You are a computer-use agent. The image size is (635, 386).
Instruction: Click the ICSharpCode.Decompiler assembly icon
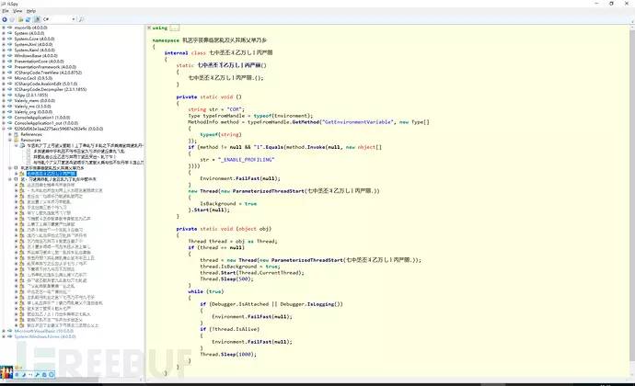tap(10, 89)
